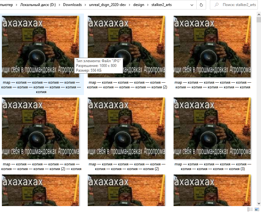Image resolution: width=261 pixels, height=213 pixels.
Task: Select the highlighted first thumbnail image
Action: (x=40, y=46)
